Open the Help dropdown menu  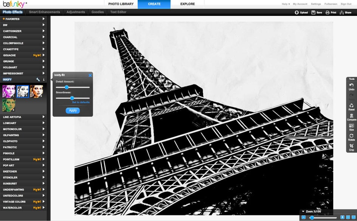point(286,4)
